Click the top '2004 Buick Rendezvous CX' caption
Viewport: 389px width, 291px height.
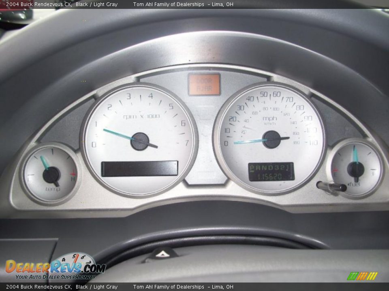pos(39,4)
